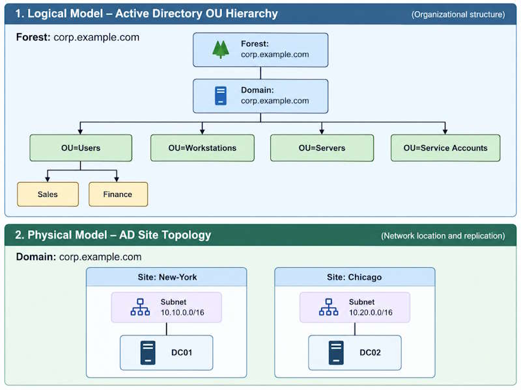
Task: Click the (Network location and replication) note
Action: click(443, 236)
